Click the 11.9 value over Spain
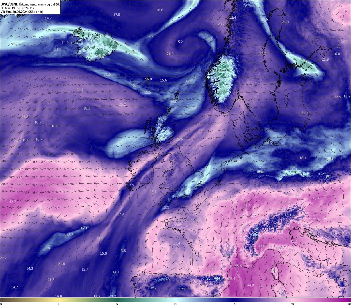Viewport: 351px width, 306px height. click(x=166, y=280)
